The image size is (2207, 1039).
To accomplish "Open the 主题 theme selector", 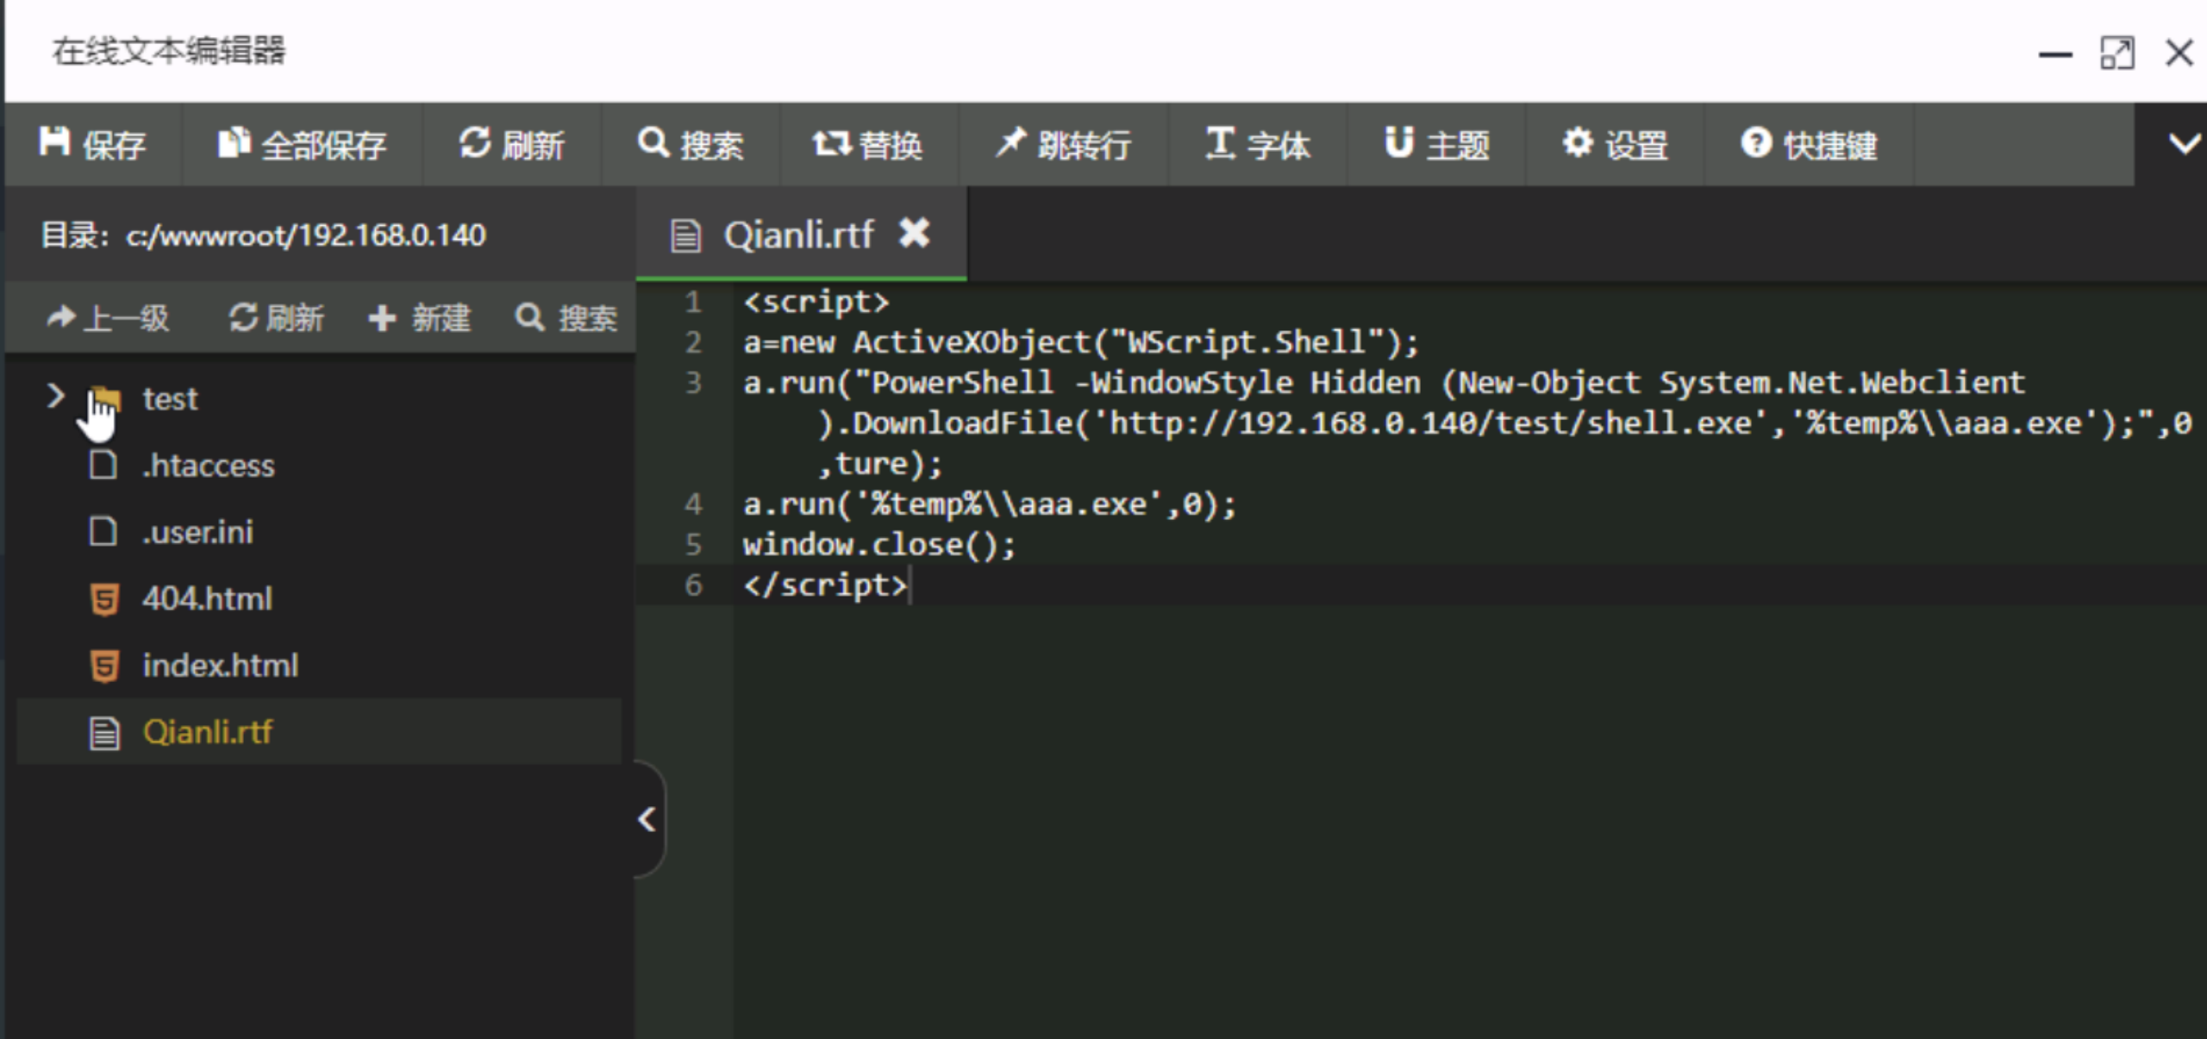I will point(1436,144).
